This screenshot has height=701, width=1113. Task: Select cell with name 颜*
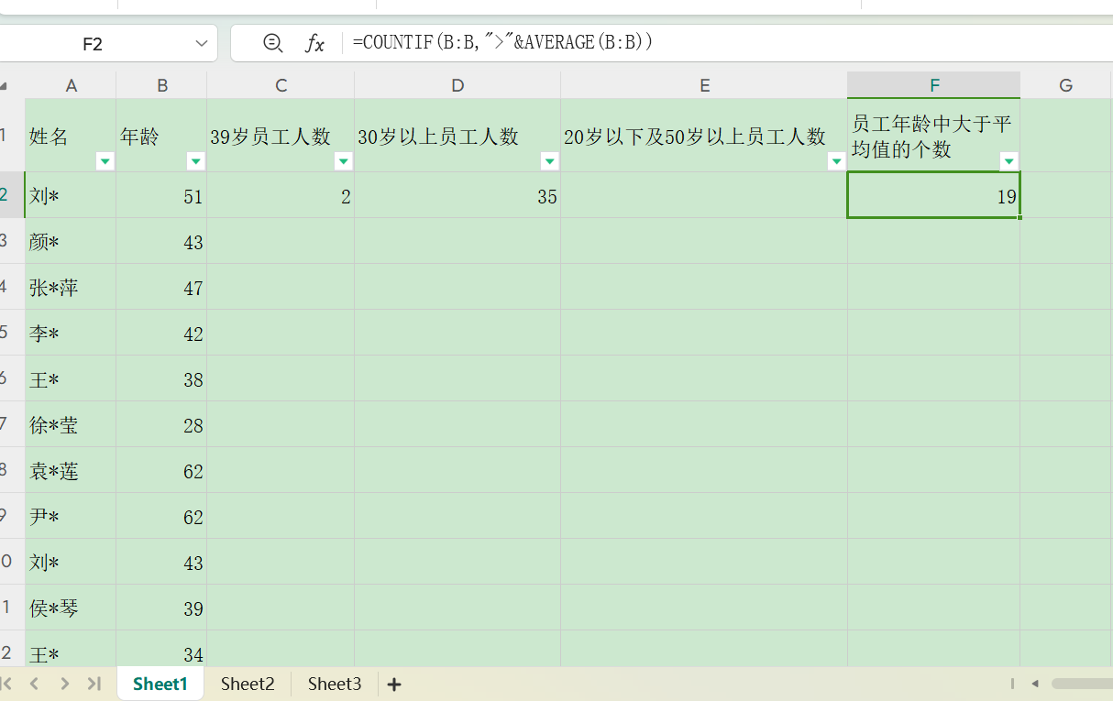71,241
